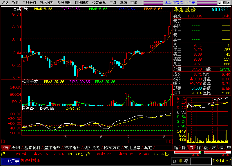
Task: Click the chart horizontal scrollbar thumb
Action: 168,142
